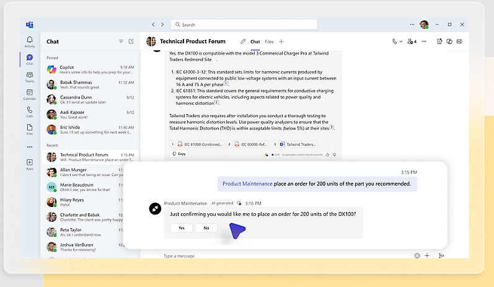Open the Copilot chat

pos(90,69)
